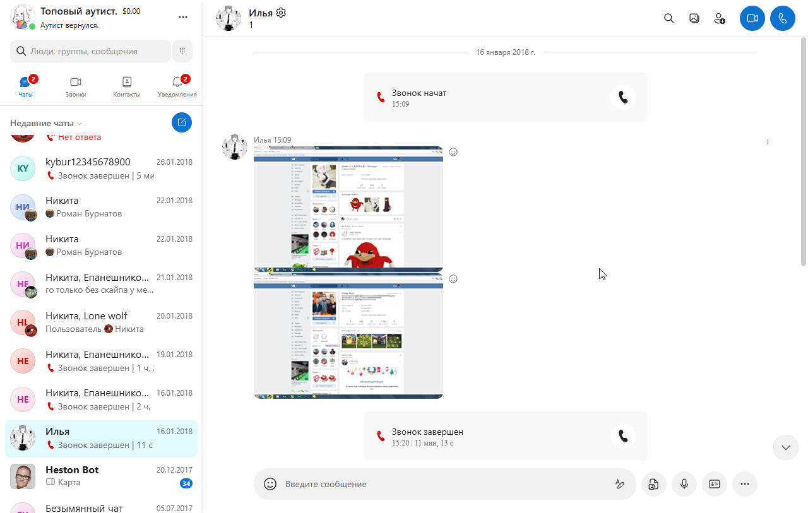Click the status text Аутист вернулся.
The width and height of the screenshot is (808, 513).
69,26
